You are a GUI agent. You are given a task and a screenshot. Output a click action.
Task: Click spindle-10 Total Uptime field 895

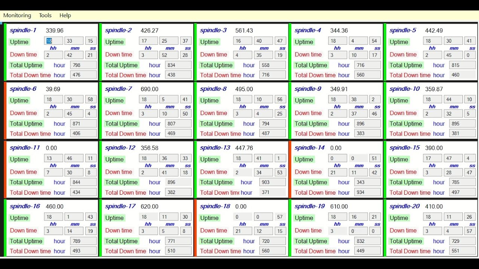[463, 124]
